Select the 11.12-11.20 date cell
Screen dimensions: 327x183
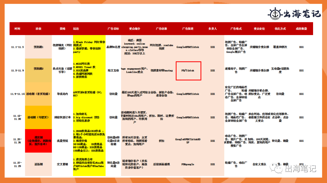pos(17,117)
